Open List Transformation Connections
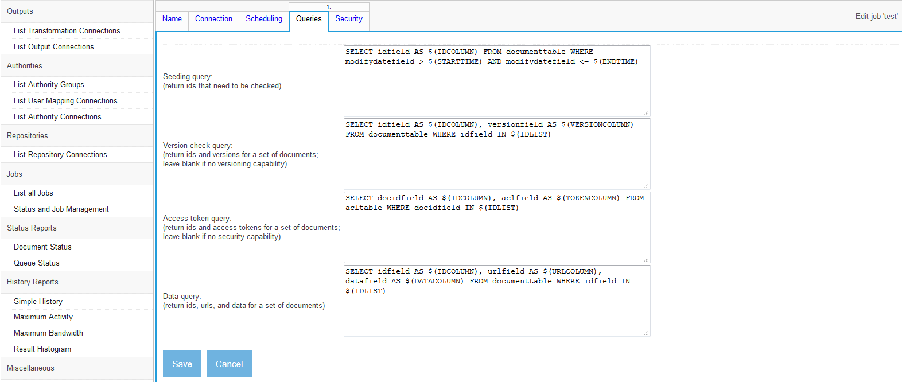Image resolution: width=902 pixels, height=382 pixels. (67, 31)
